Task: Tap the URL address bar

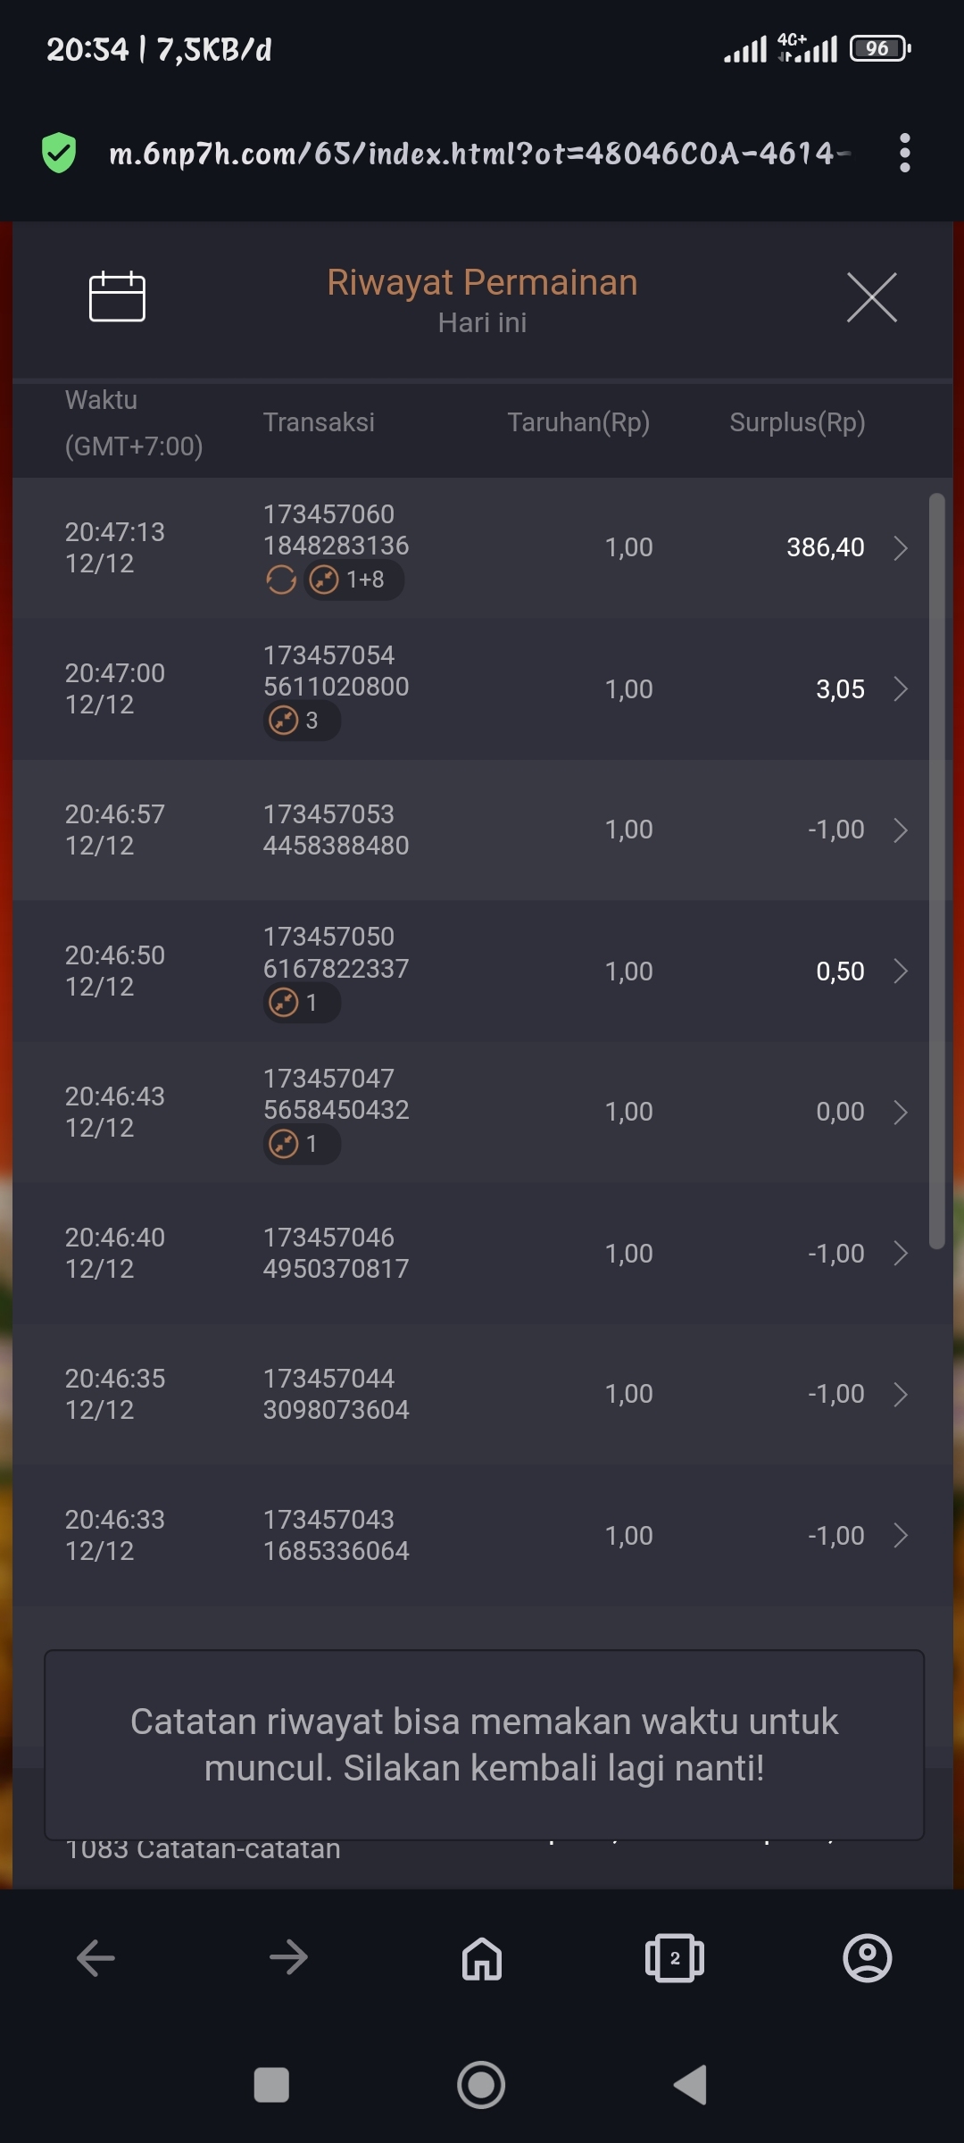Action: tap(473, 154)
